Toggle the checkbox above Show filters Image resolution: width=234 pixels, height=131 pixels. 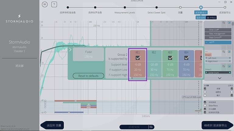point(205,102)
